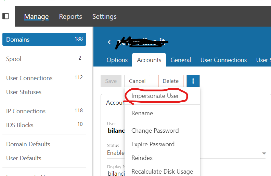
Task: Open the User Connections tab
Action: click(223, 60)
